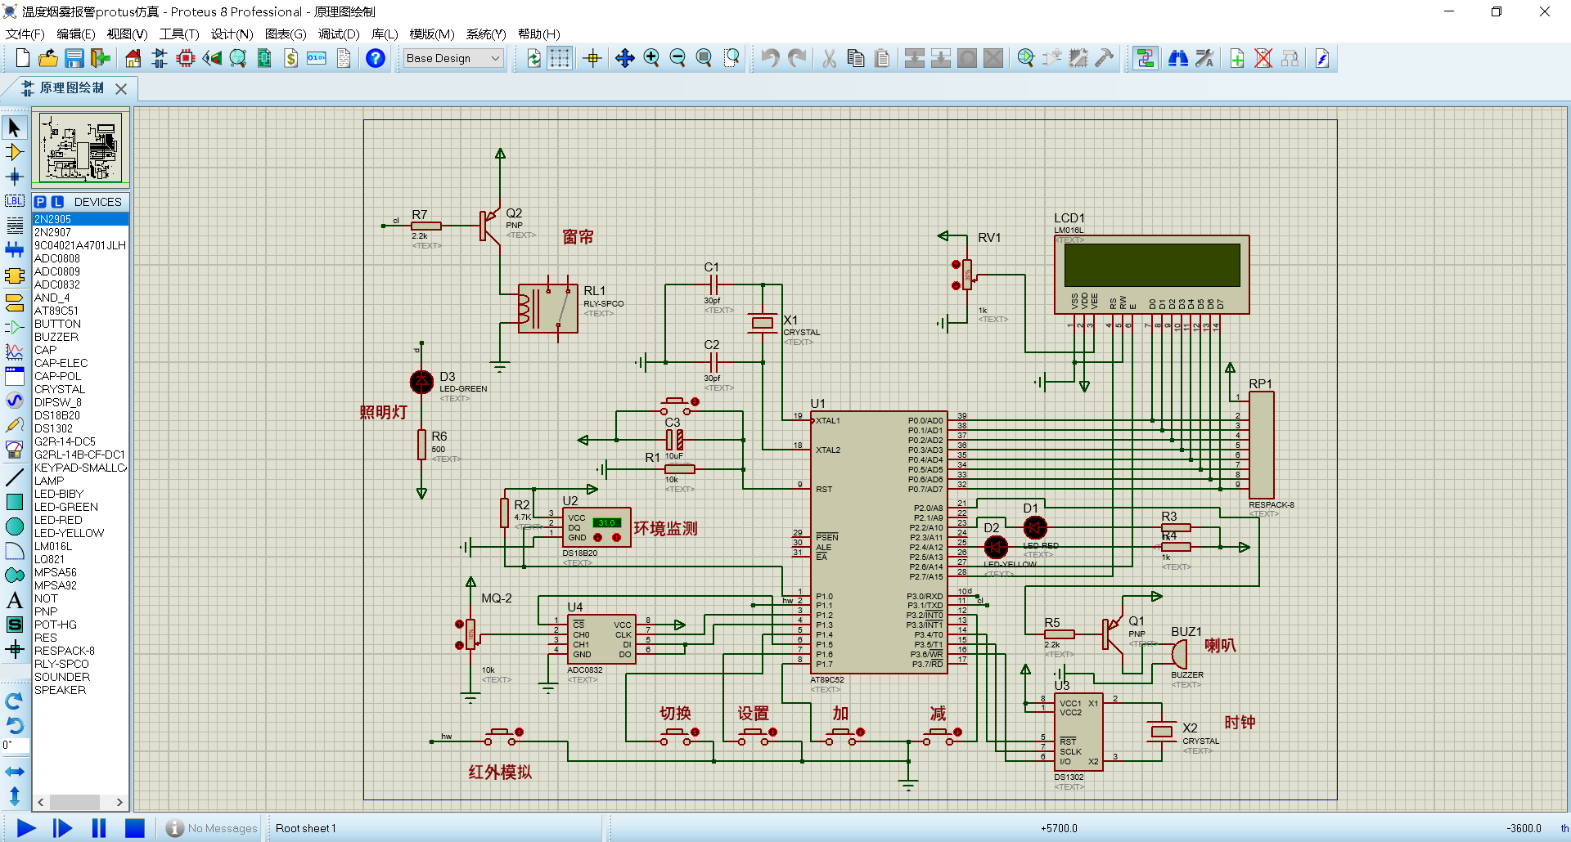
Task: Step the simulation forward
Action: (x=62, y=828)
